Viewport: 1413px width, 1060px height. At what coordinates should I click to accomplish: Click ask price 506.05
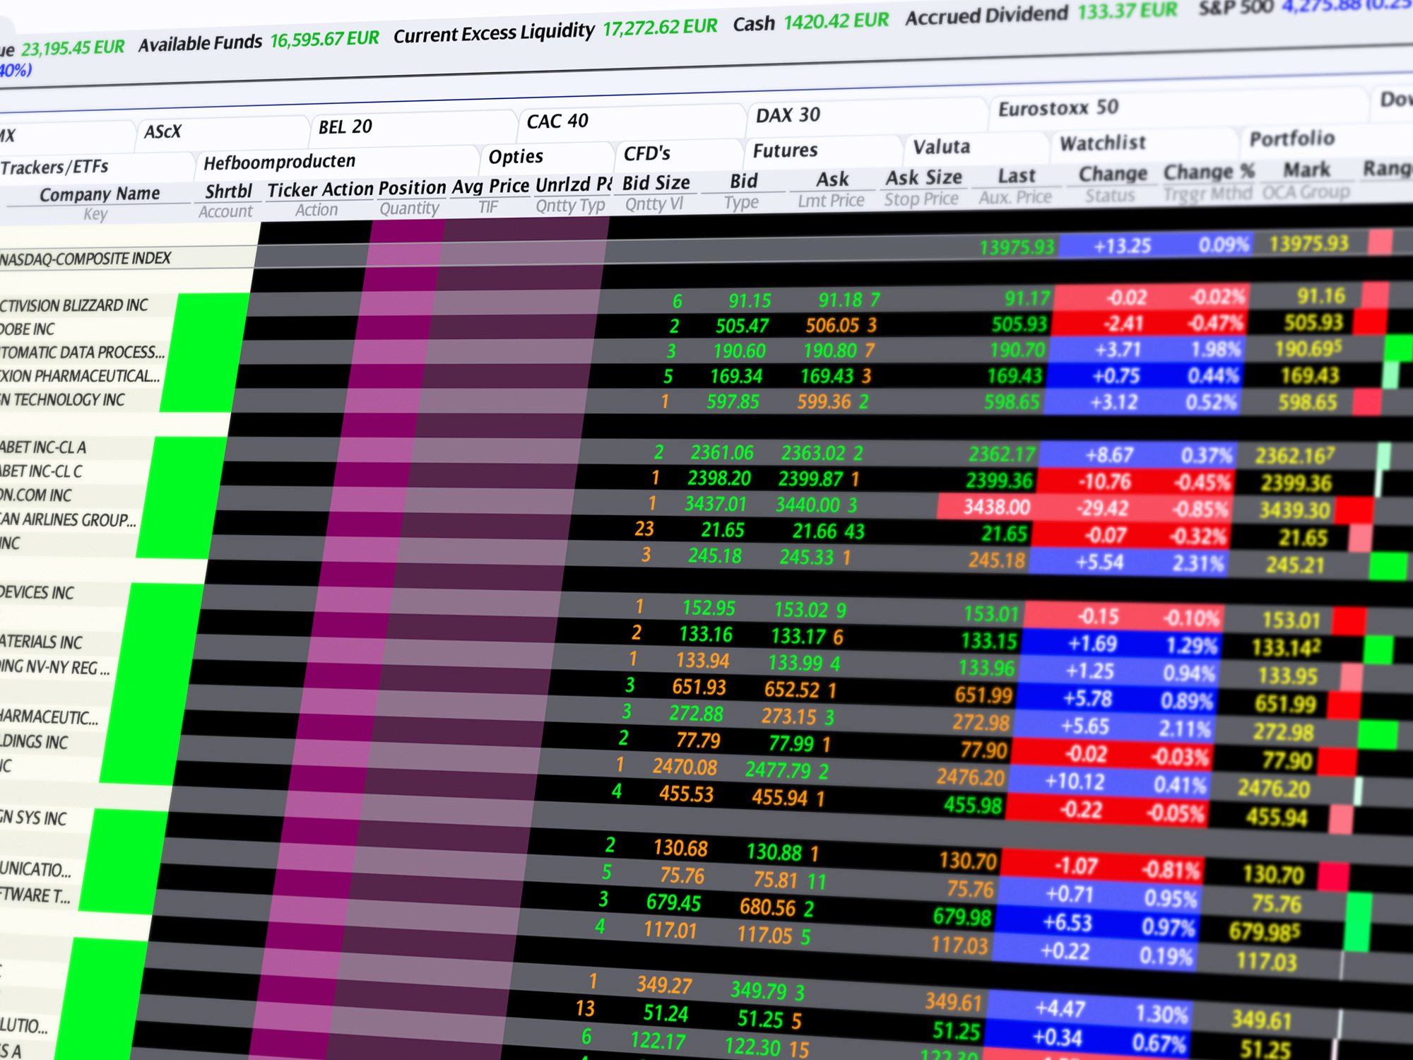click(832, 325)
